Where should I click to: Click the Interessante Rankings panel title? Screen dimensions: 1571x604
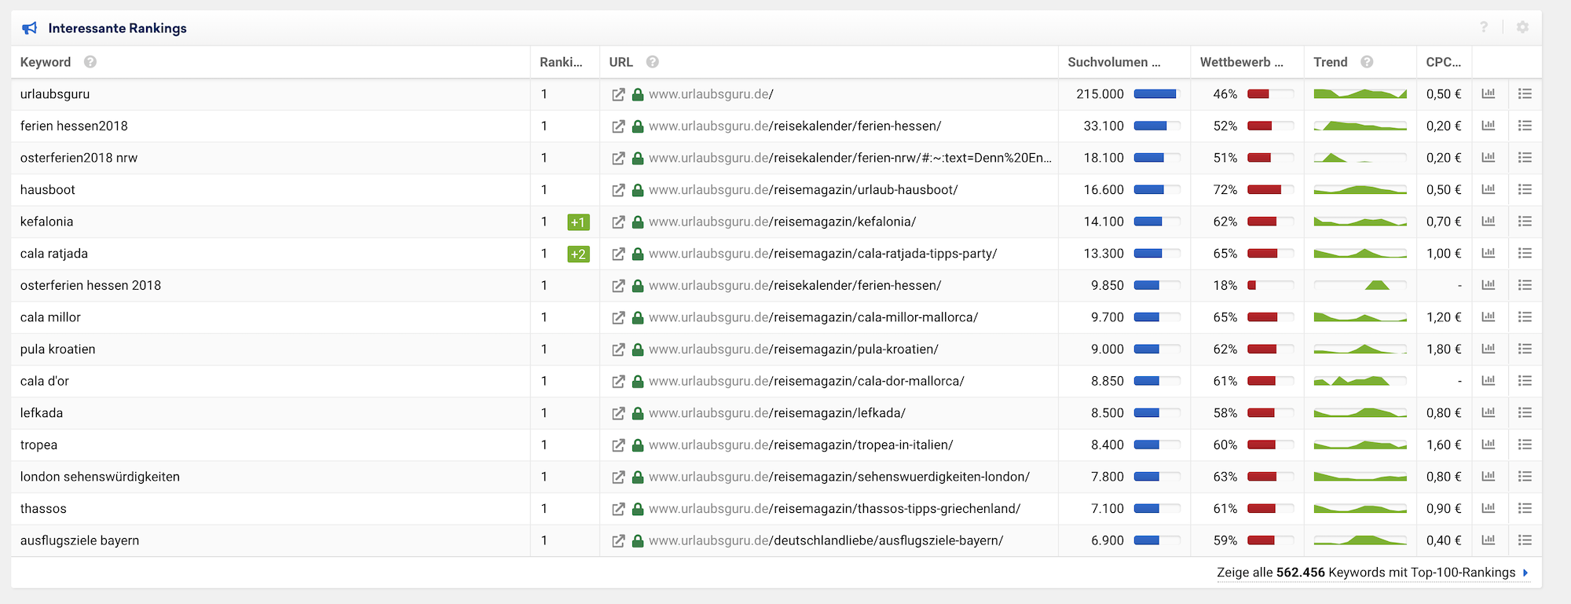118,28
